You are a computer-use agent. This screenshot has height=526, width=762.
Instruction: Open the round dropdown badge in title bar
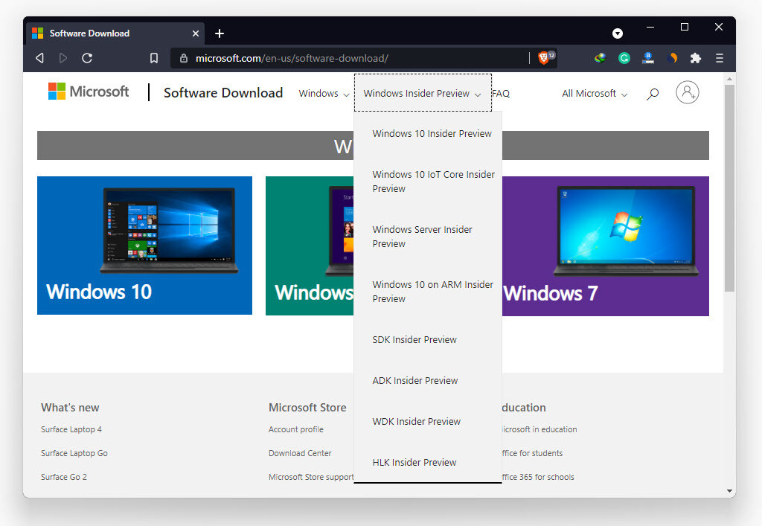617,33
